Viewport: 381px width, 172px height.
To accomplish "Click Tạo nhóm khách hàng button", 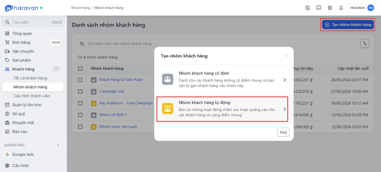I will click(x=348, y=25).
